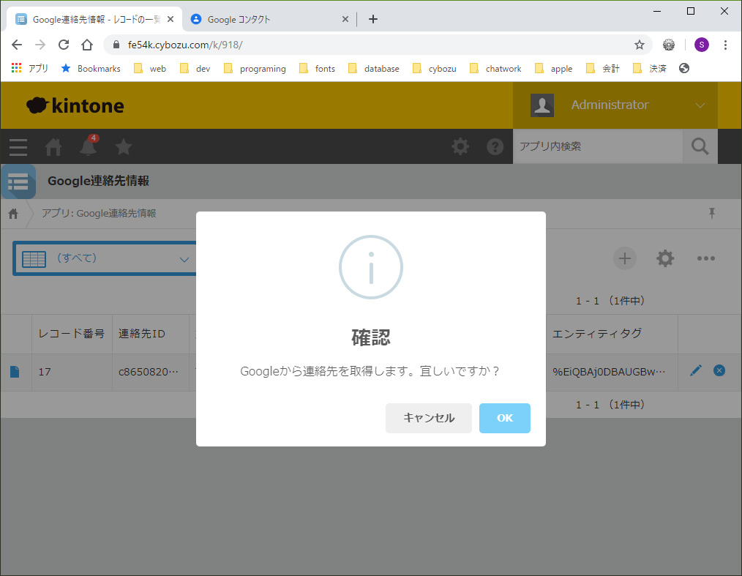Click the レコード番号 column header
742x576 pixels.
point(72,334)
